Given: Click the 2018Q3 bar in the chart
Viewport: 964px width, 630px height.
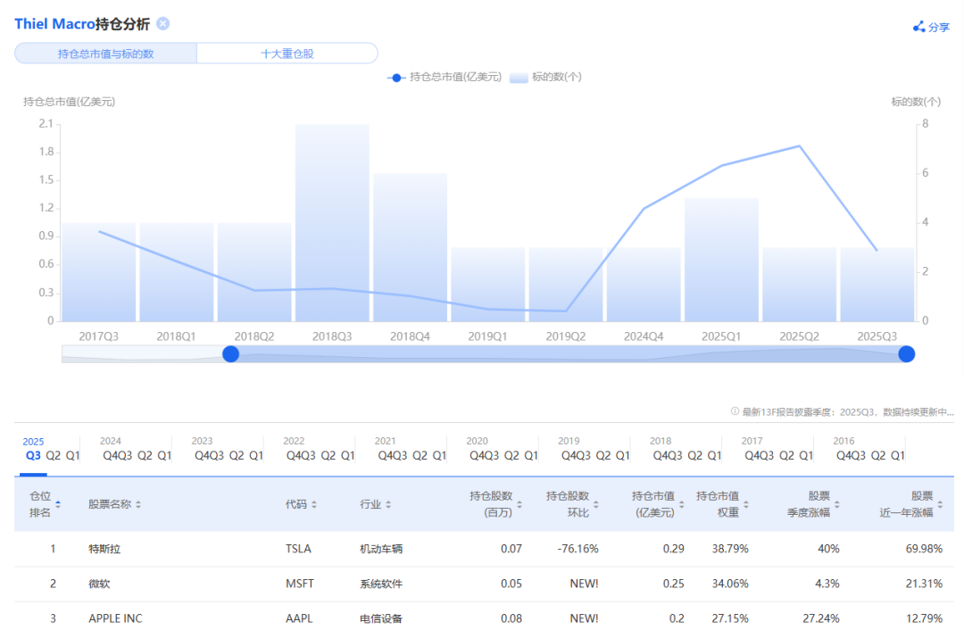Looking at the screenshot, I should pos(332,223).
